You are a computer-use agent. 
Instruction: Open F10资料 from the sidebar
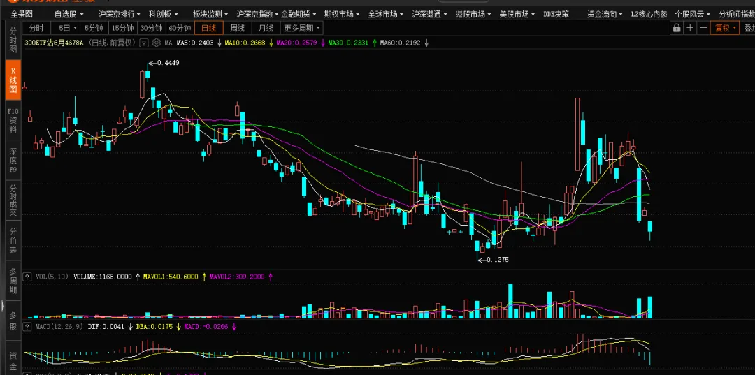[x=13, y=120]
